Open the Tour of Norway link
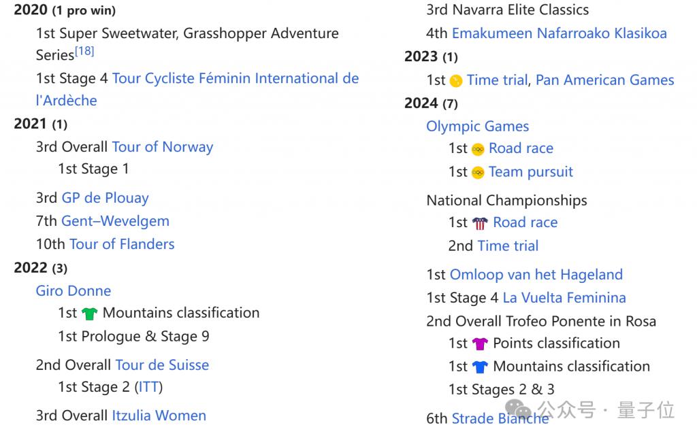697x438 pixels. pos(162,147)
